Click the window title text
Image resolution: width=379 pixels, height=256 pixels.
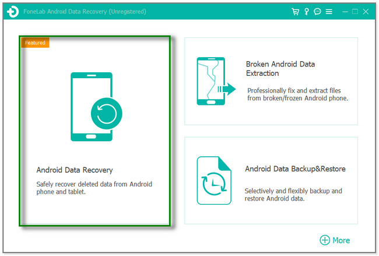pos(85,11)
